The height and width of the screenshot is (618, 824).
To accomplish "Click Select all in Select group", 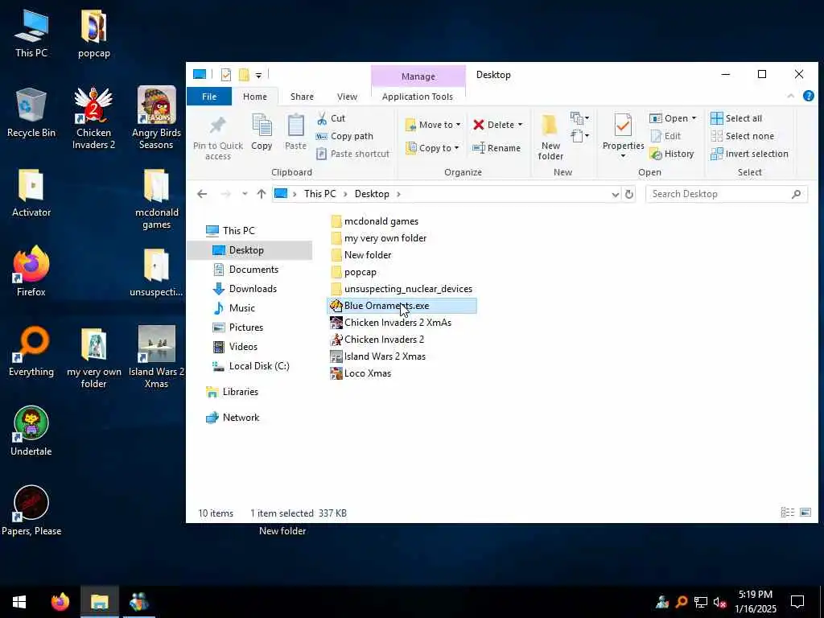I will tap(736, 118).
